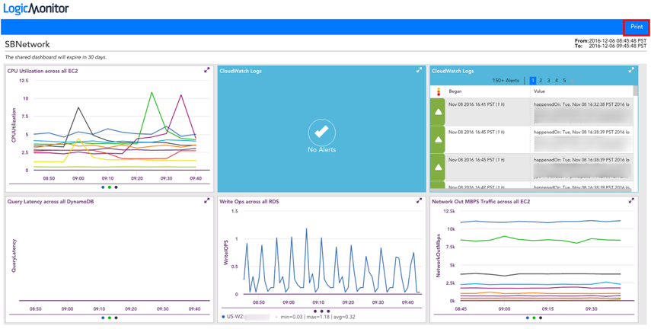Image resolution: width=651 pixels, height=329 pixels.
Task: Toggle black legend dot under Network Out chart
Action: click(541, 318)
